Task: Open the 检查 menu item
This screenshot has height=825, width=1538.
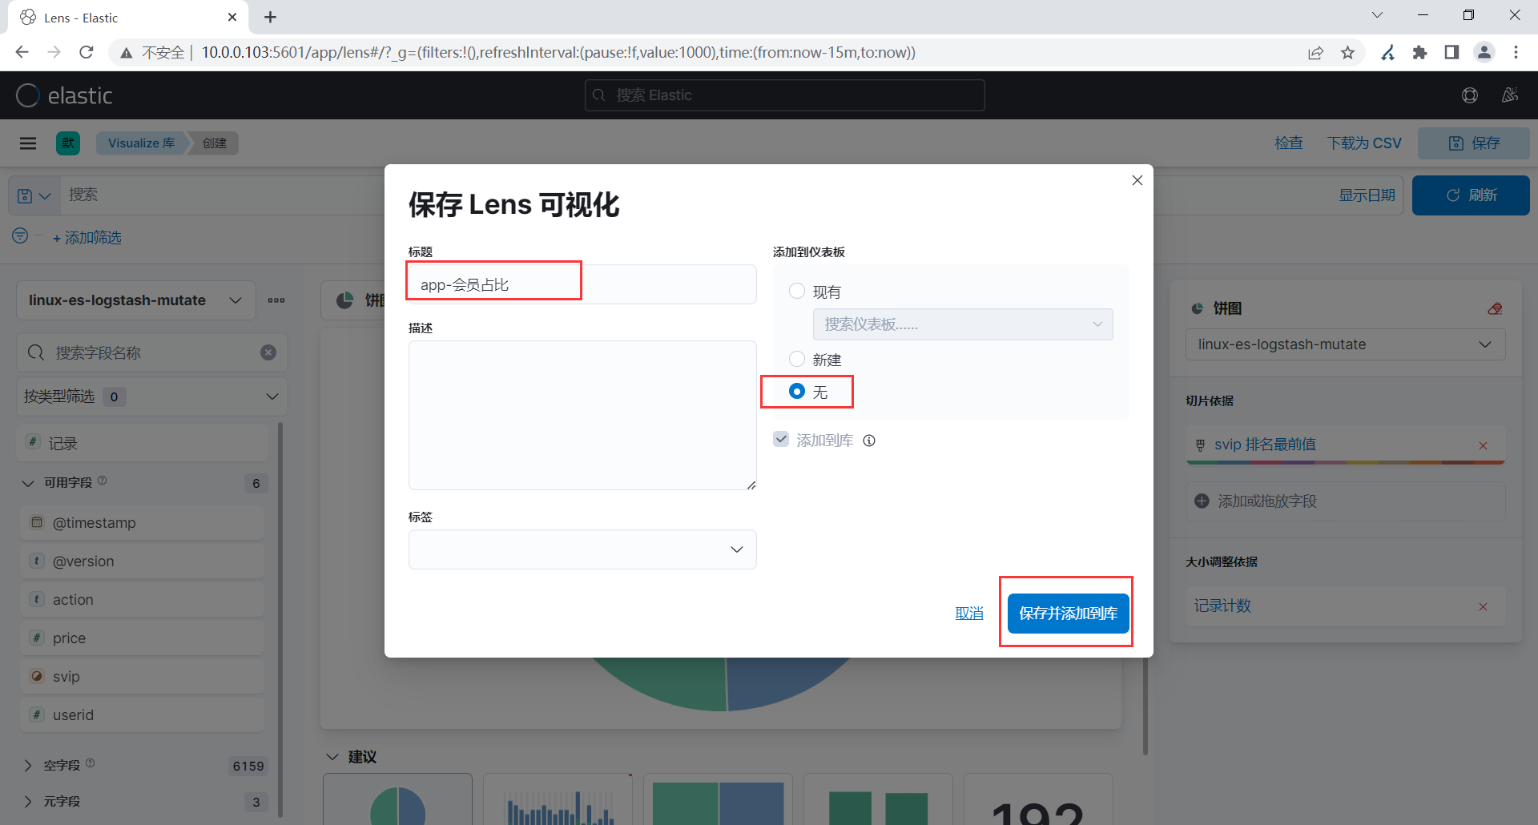Action: (1289, 143)
